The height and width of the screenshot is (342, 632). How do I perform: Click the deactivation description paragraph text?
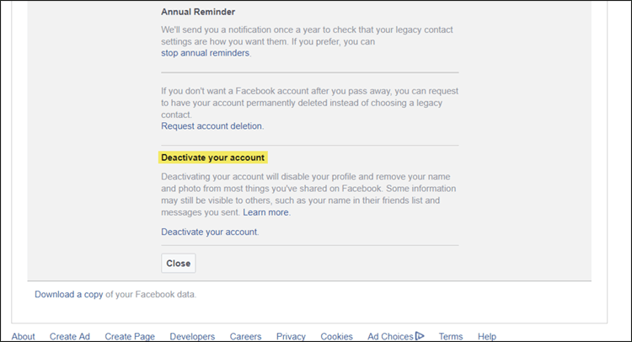click(308, 189)
